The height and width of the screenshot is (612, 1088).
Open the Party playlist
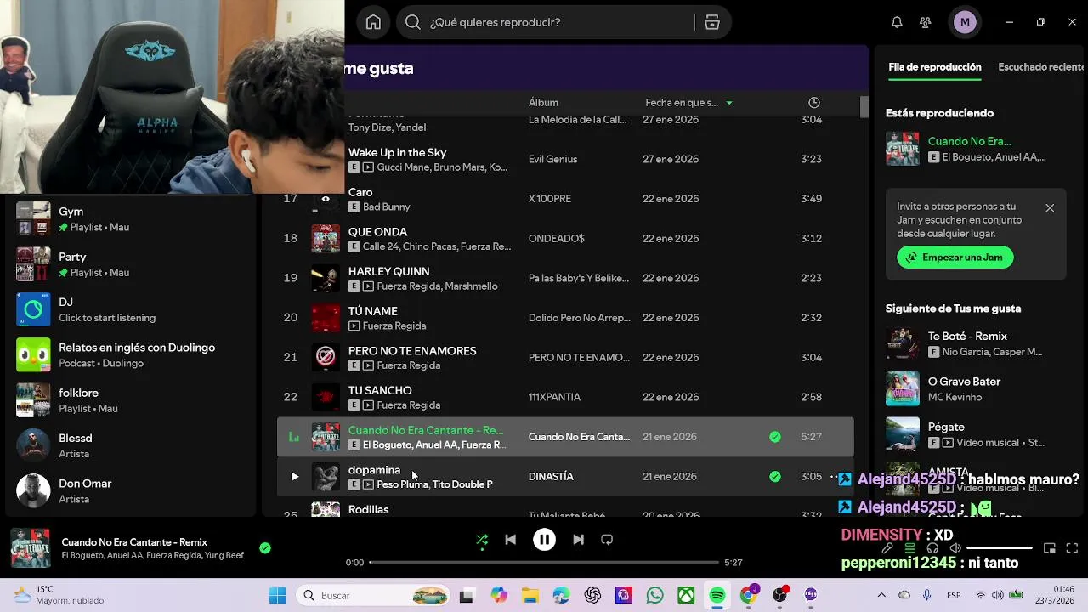tap(132, 264)
